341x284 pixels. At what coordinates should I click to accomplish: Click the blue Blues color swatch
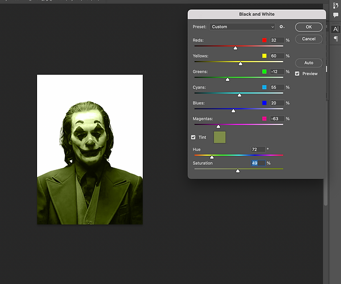click(x=264, y=103)
